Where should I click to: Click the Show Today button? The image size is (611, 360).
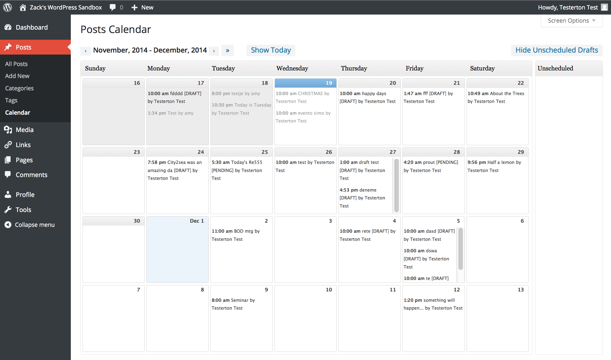pyautogui.click(x=270, y=50)
